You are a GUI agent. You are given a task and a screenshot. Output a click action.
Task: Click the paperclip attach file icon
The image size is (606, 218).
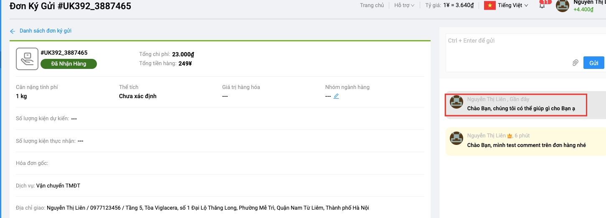click(x=575, y=63)
